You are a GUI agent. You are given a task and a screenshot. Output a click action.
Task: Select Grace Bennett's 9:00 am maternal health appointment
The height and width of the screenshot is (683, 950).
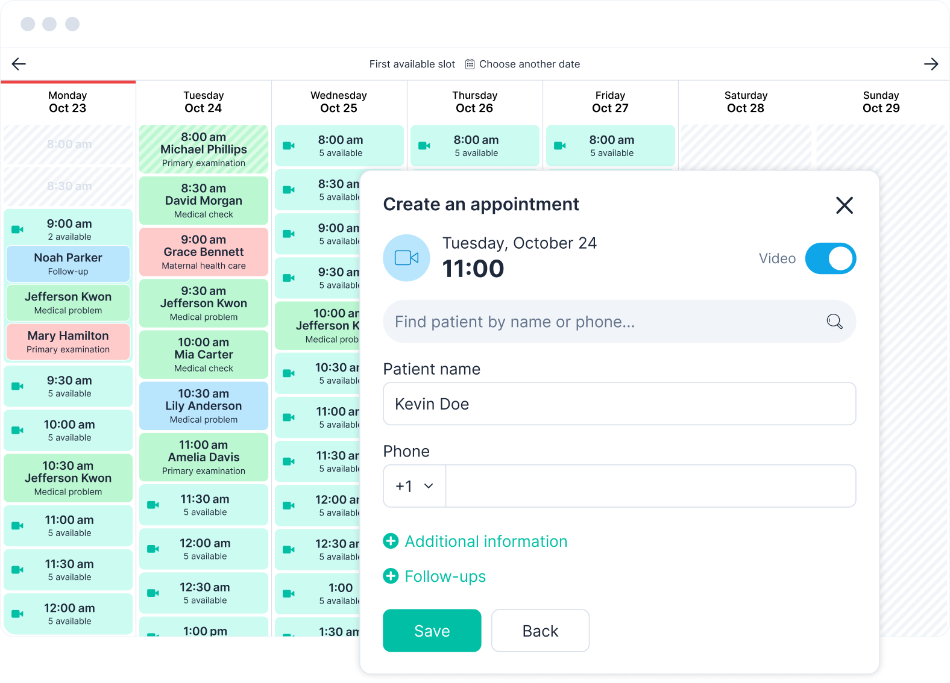coord(203,252)
